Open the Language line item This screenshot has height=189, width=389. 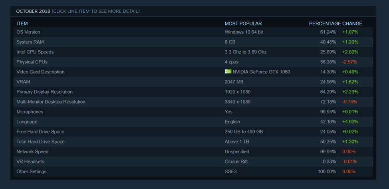pyautogui.click(x=27, y=122)
